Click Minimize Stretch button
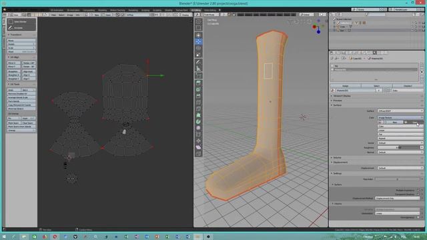This screenshot has height=240, width=427. point(21,109)
